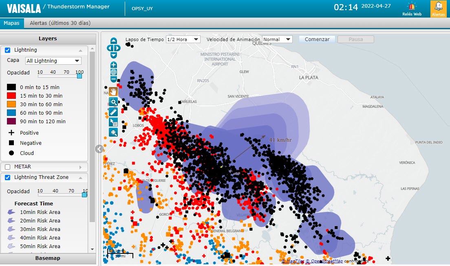
Task: Enable the METAR layer checkbox
Action: [x=8, y=167]
